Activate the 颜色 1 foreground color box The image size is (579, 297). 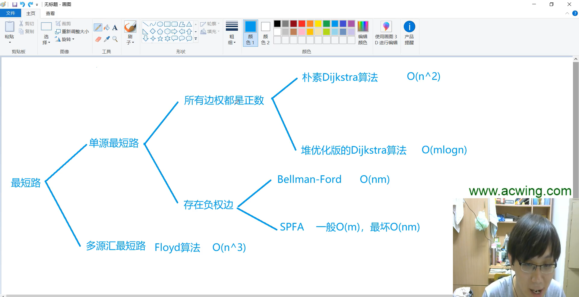coord(250,33)
